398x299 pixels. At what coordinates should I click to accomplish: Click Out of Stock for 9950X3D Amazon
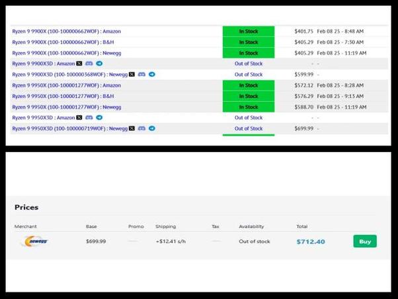pyautogui.click(x=249, y=118)
